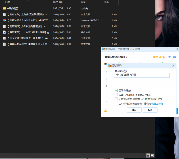Enable the 加密文件名 checkbox
This screenshot has height=159, width=179.
[116, 95]
